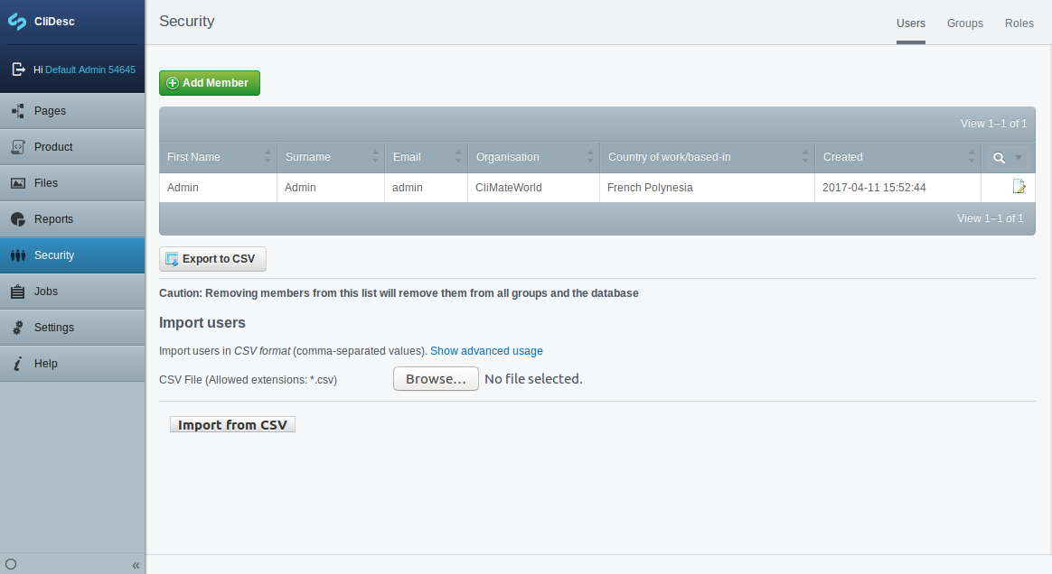This screenshot has width=1052, height=574.
Task: Click the Reports pie chart icon
Action: point(17,219)
